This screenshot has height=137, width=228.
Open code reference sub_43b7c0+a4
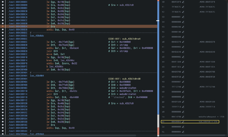pos(131,39)
